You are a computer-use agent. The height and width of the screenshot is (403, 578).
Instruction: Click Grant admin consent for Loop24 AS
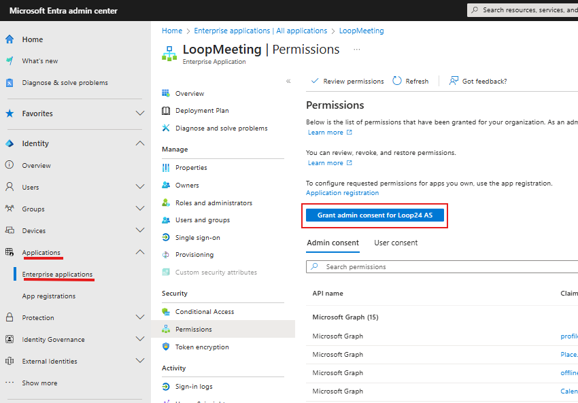pyautogui.click(x=375, y=215)
